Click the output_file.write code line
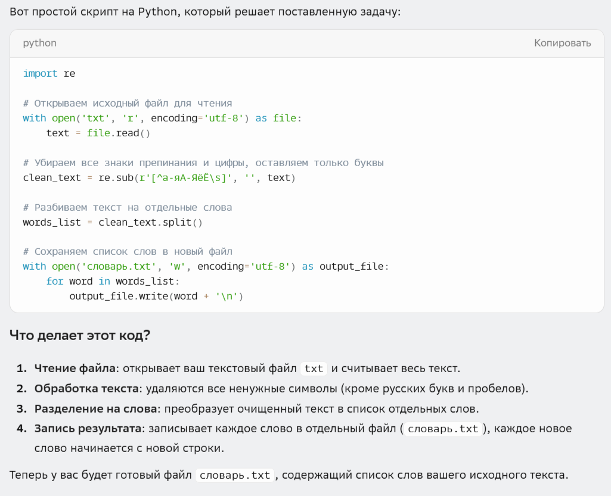Screen dimensions: 611x496 [156, 296]
